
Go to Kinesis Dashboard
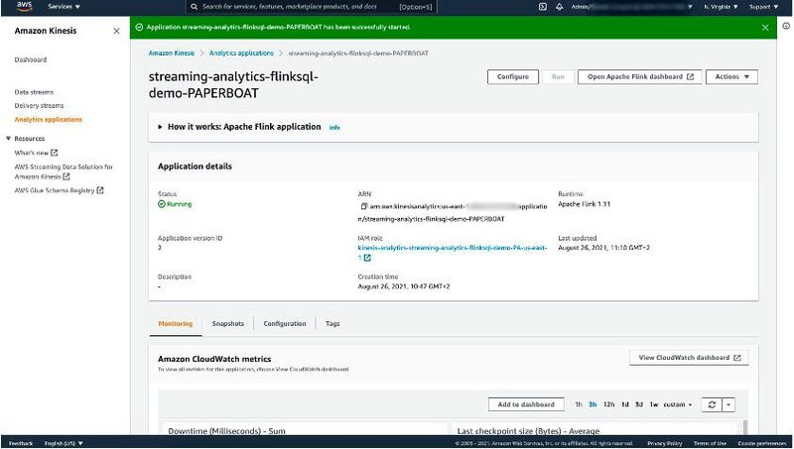click(31, 59)
